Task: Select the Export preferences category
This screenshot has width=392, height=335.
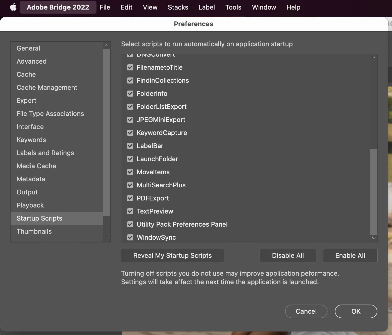Action: pyautogui.click(x=57, y=101)
